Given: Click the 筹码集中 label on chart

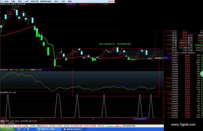Looking at the screenshot, I should 159,58.
